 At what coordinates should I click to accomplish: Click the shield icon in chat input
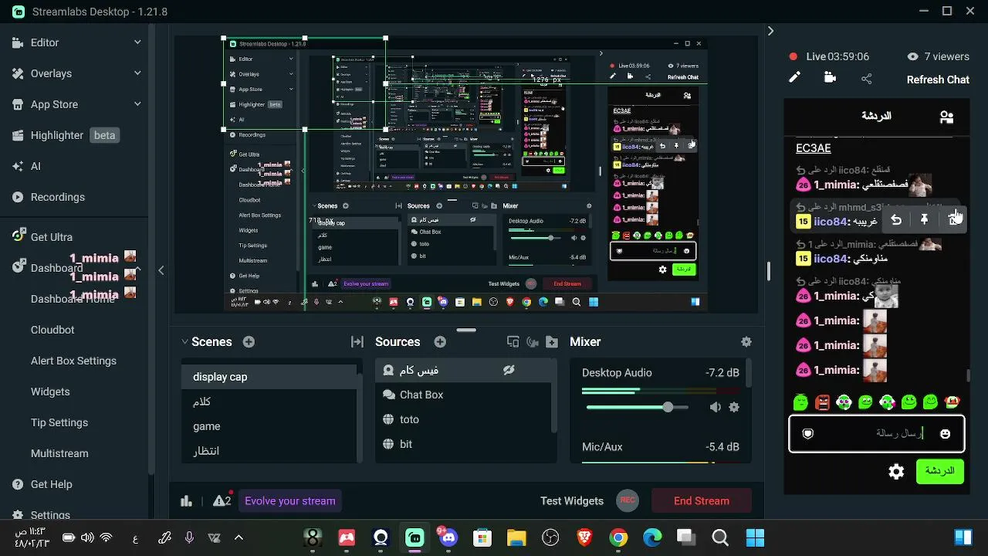click(x=807, y=434)
